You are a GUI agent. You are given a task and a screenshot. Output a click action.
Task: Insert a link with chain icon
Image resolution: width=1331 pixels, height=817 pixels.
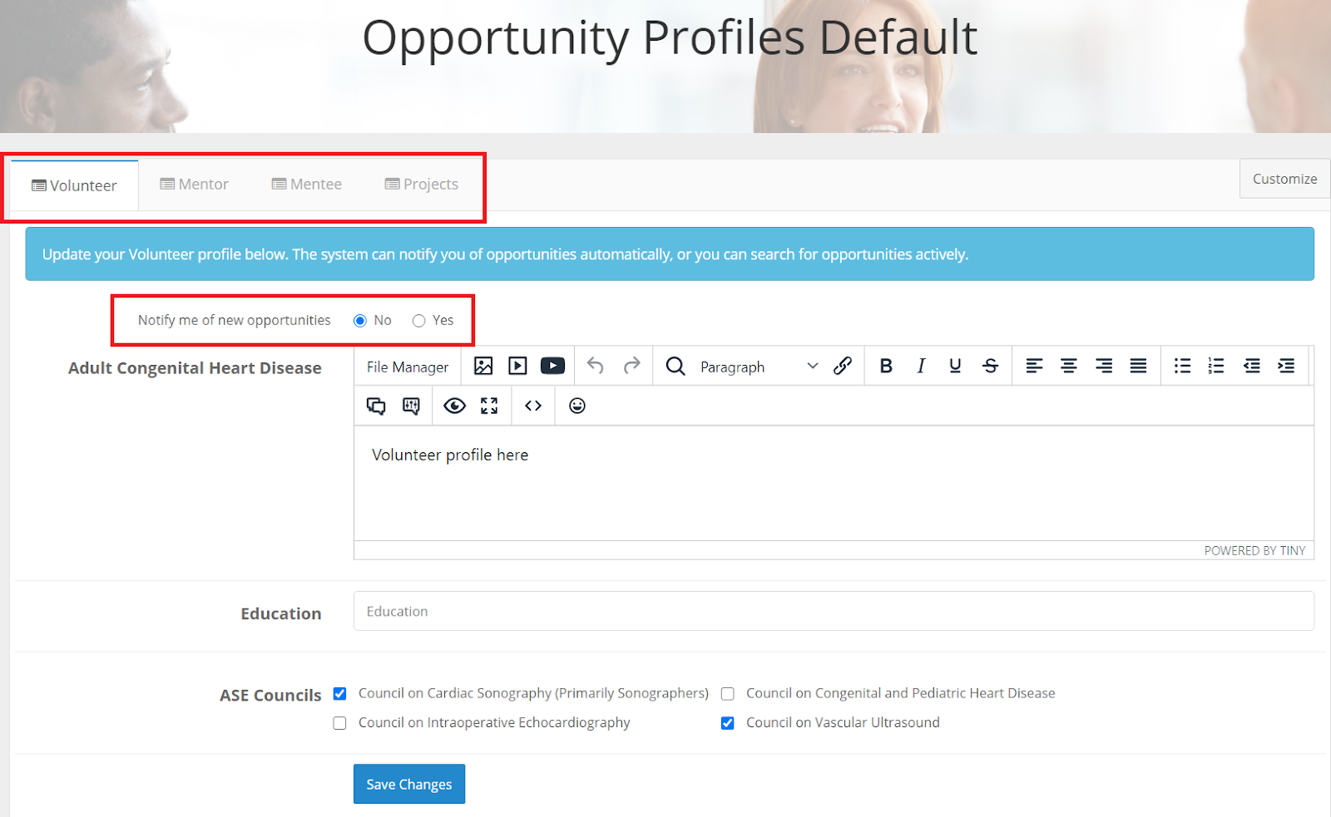843,366
